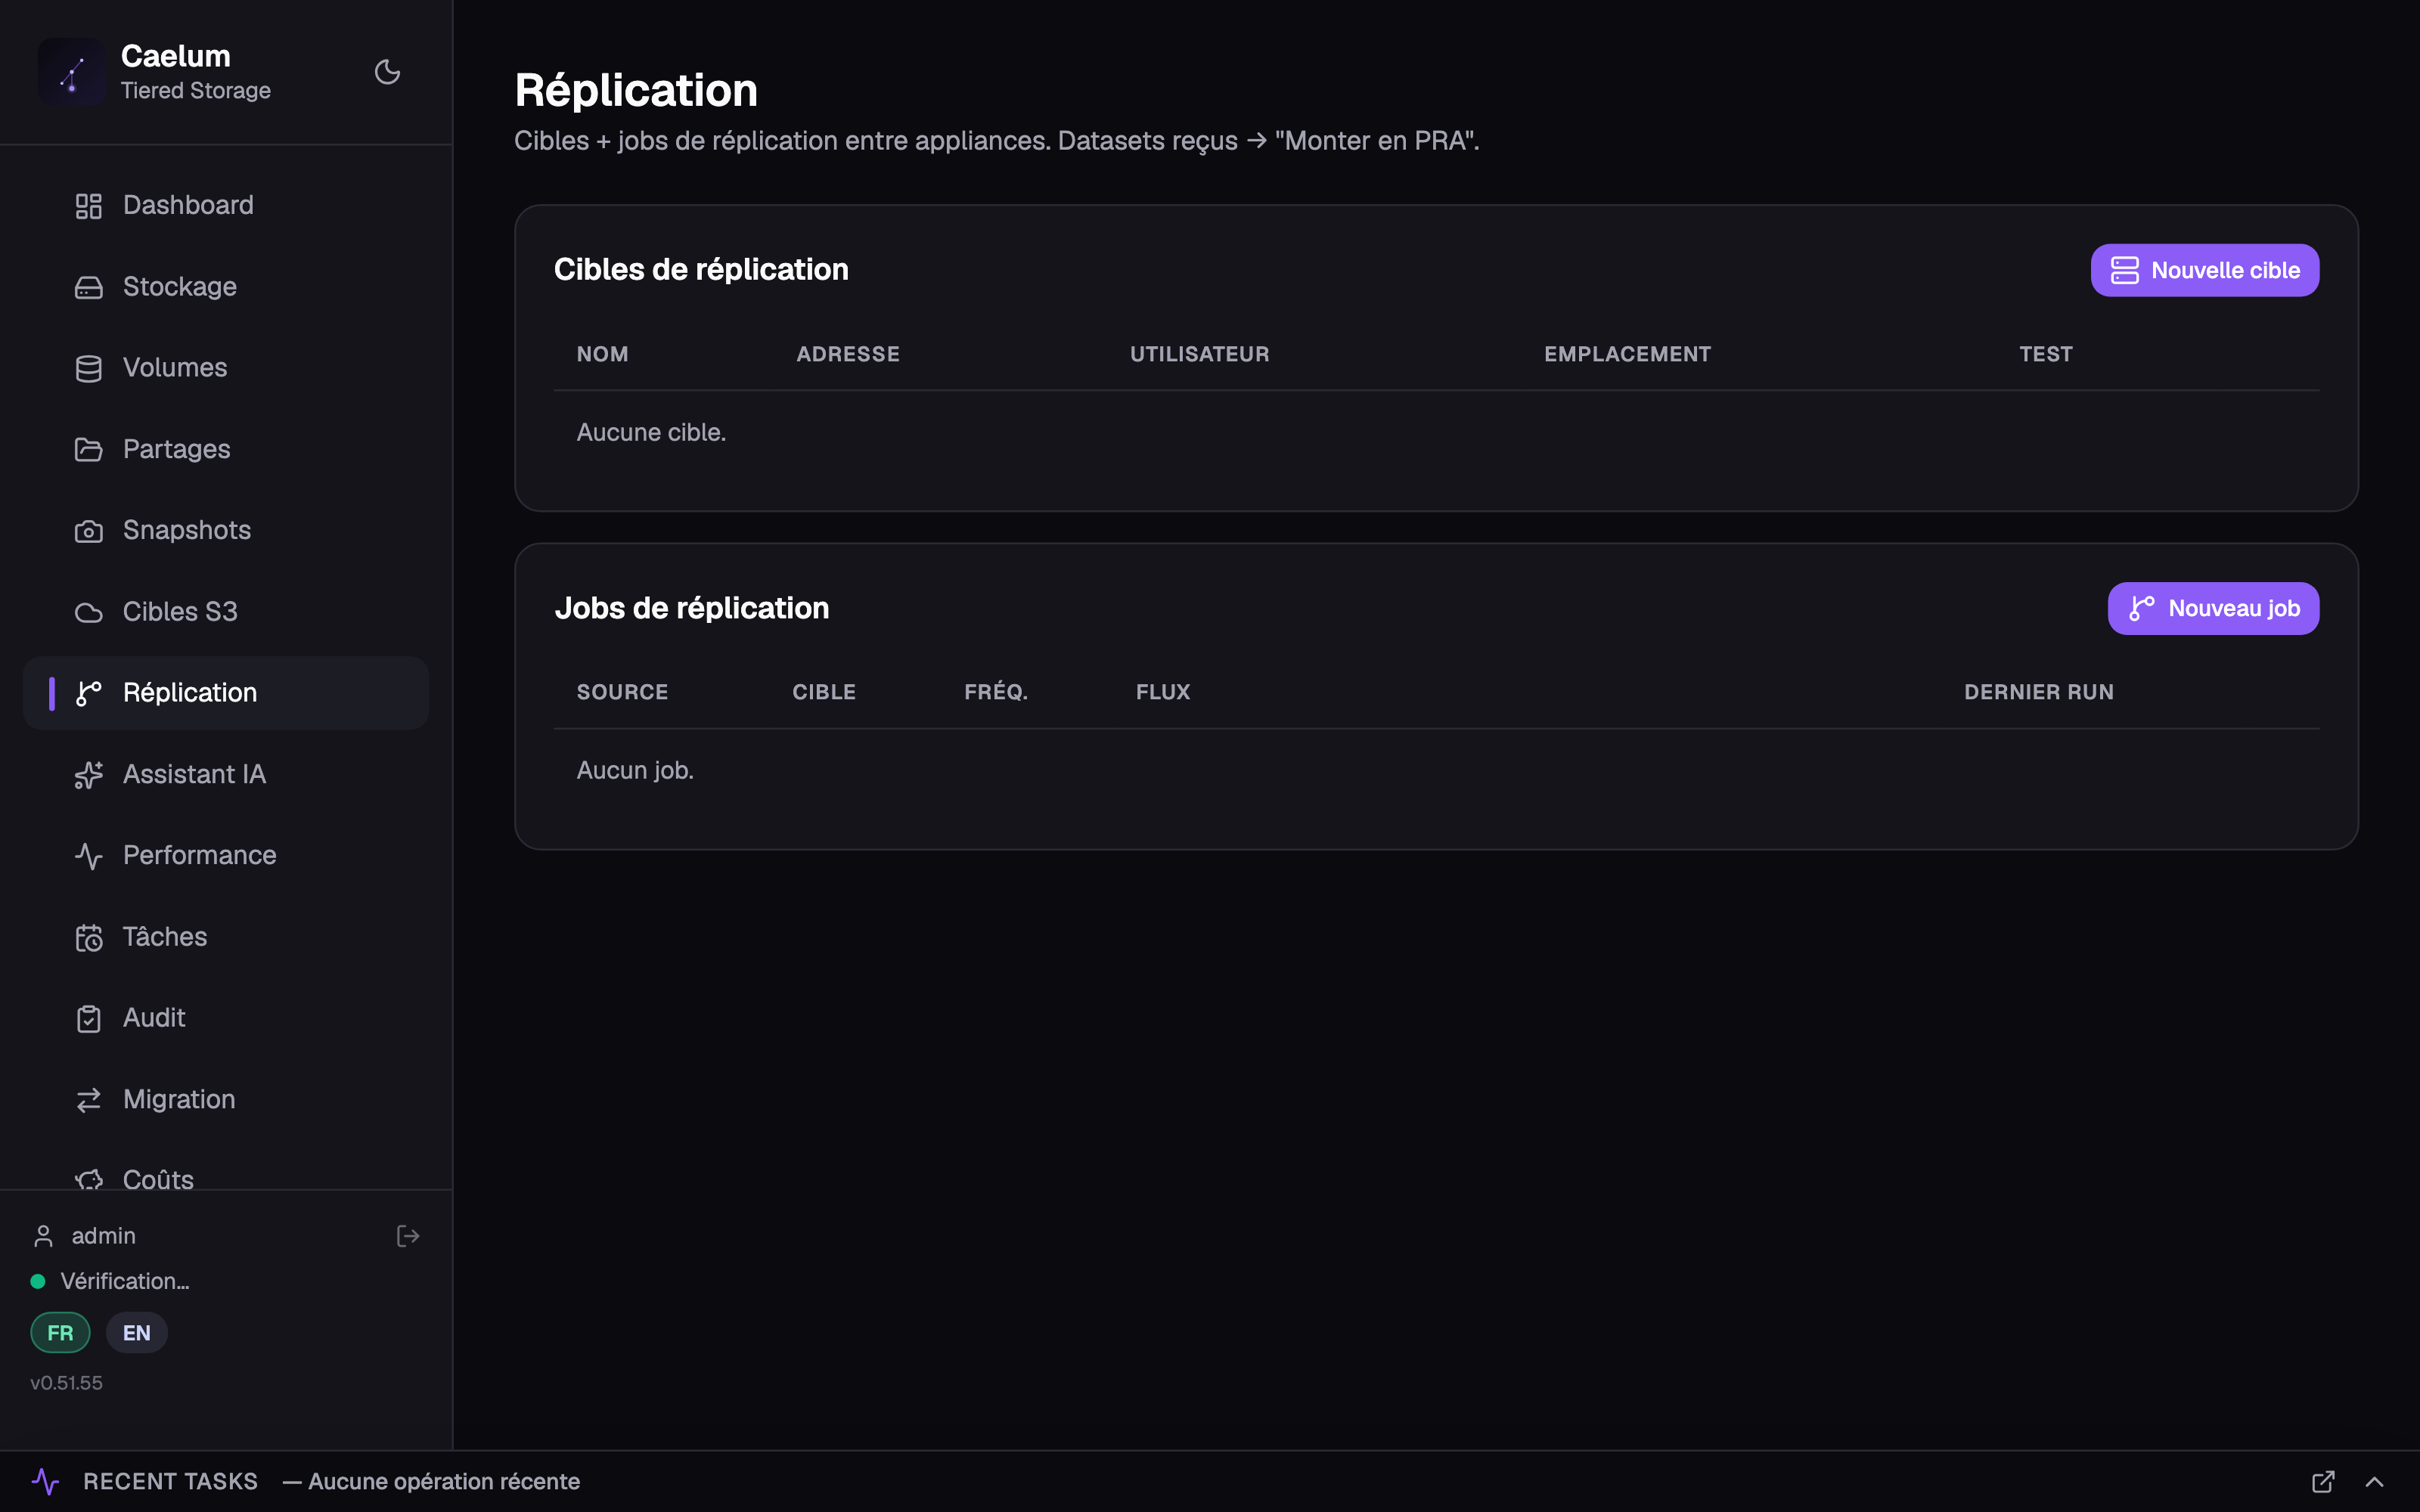Screen dimensions: 2420x1512
Task: Open Volumes section
Action: [x=226, y=367]
